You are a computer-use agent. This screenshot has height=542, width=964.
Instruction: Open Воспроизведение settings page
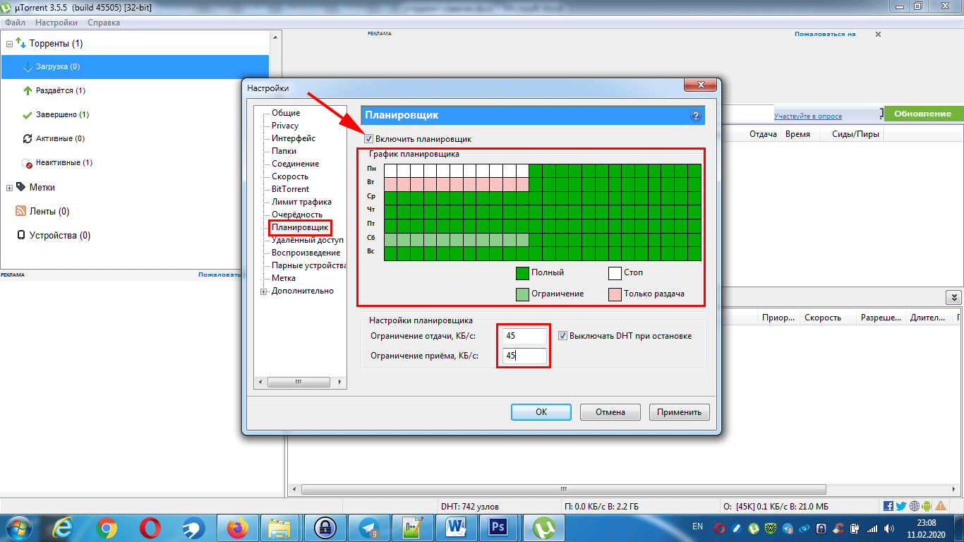(306, 253)
